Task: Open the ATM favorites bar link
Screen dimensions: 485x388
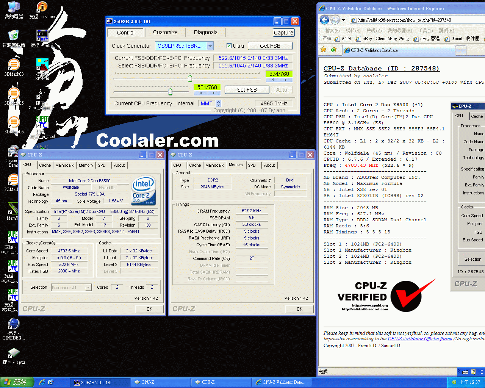Action: click(x=343, y=39)
